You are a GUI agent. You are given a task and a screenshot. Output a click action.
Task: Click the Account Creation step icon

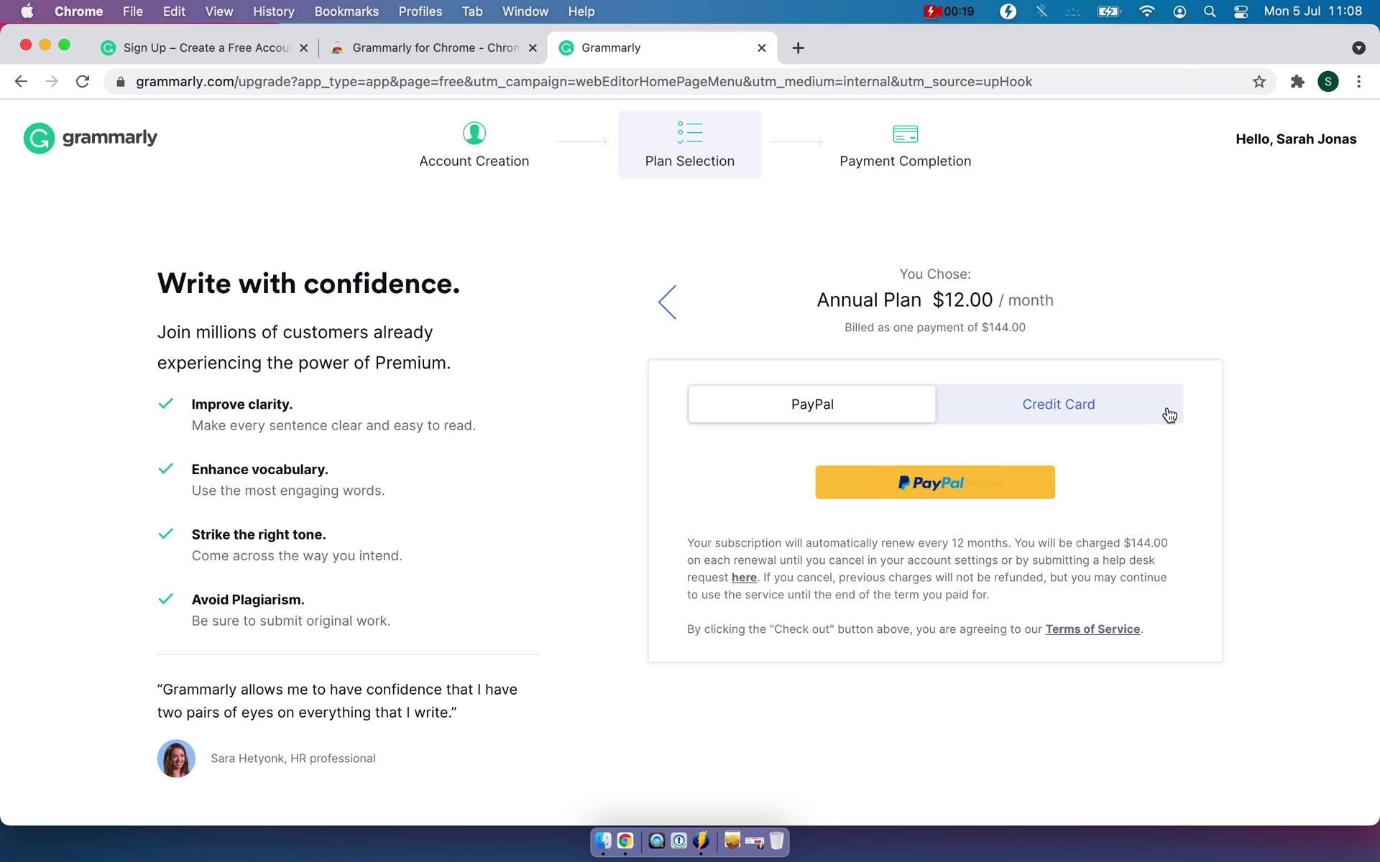(474, 133)
